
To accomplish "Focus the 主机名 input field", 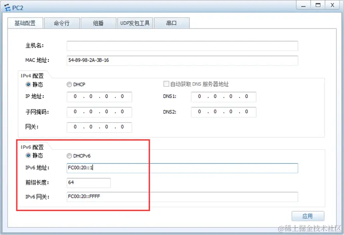I will (x=182, y=46).
